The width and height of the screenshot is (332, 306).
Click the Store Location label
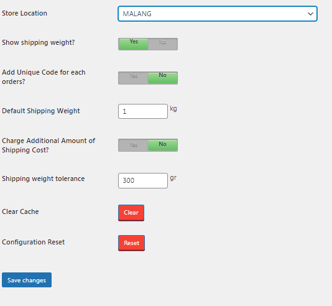coord(25,13)
